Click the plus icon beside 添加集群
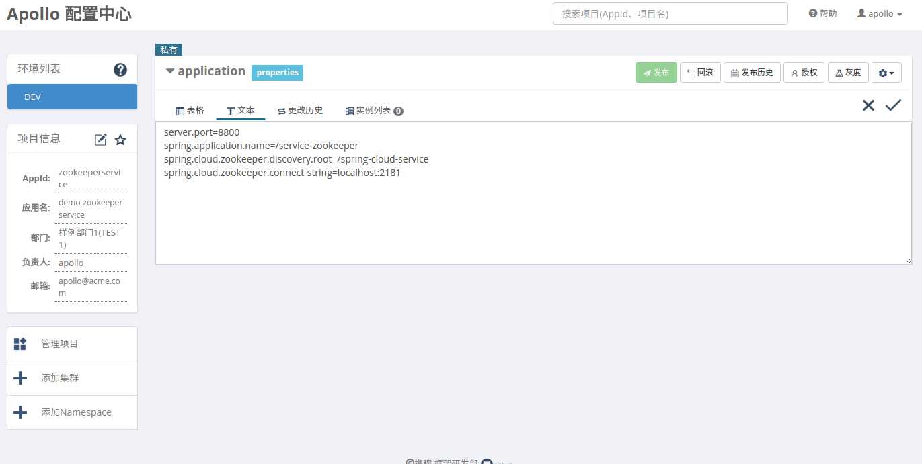The image size is (922, 464). (x=20, y=378)
